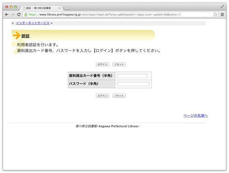Go back with the browser back arrow
This screenshot has width=229, height=173.
[6, 15]
